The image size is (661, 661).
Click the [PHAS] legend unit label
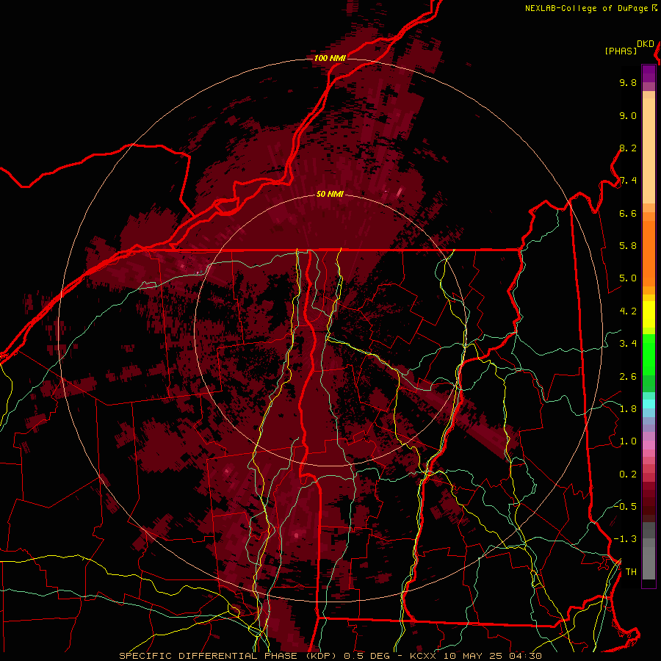[621, 51]
